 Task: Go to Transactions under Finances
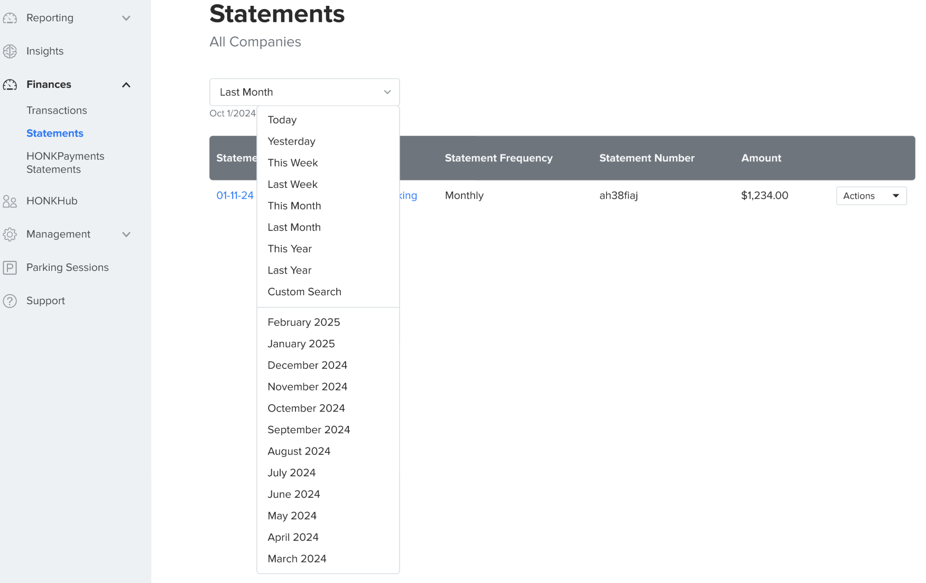click(57, 111)
